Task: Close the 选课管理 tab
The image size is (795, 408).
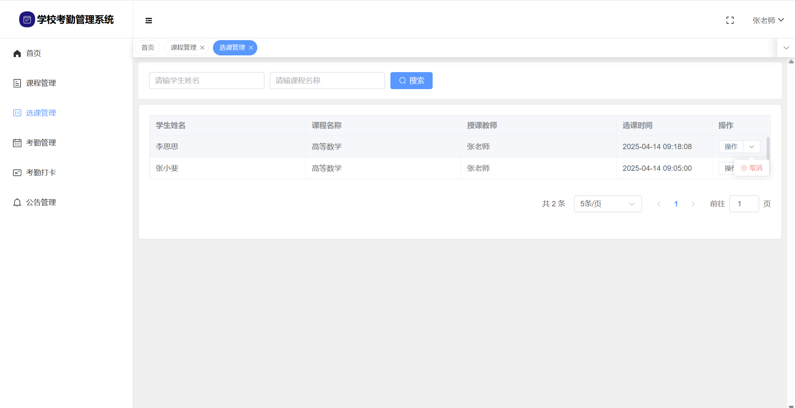Action: point(251,48)
